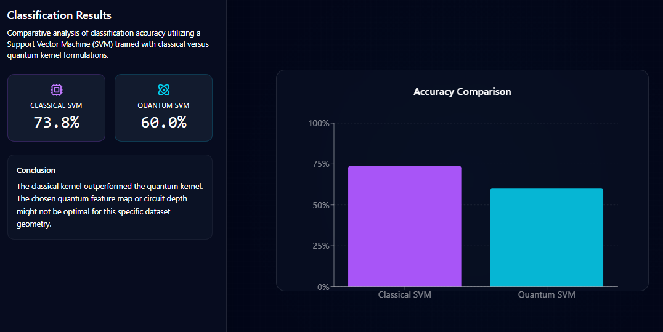Click the Conclusion heading

click(x=36, y=170)
